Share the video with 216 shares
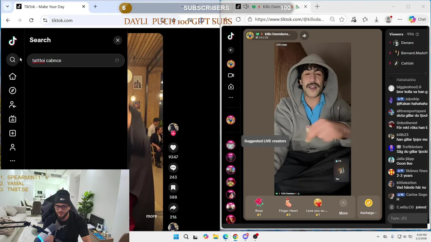This screenshot has width=431, height=242. pos(173,207)
